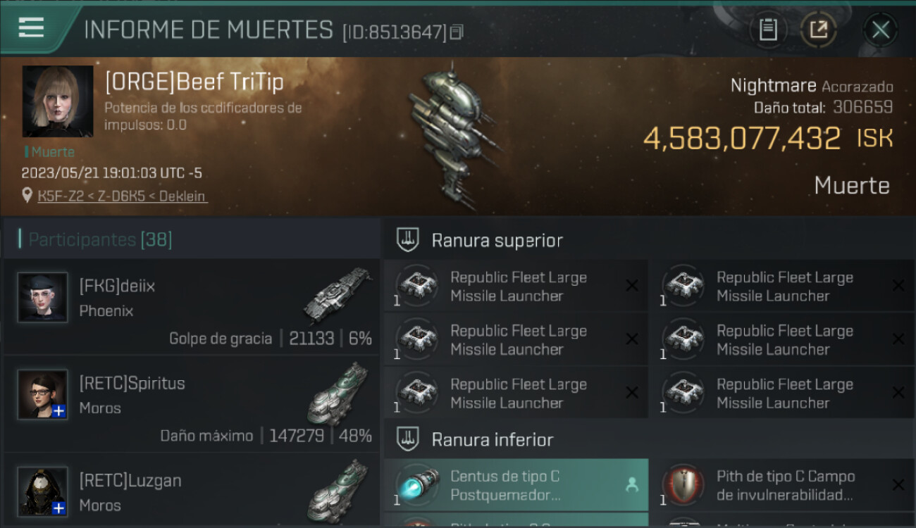Copy the kill report ID 8513647

[x=457, y=32]
